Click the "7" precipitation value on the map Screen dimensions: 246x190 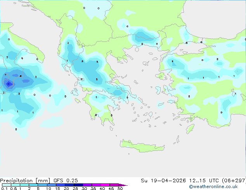(x=5, y=75)
